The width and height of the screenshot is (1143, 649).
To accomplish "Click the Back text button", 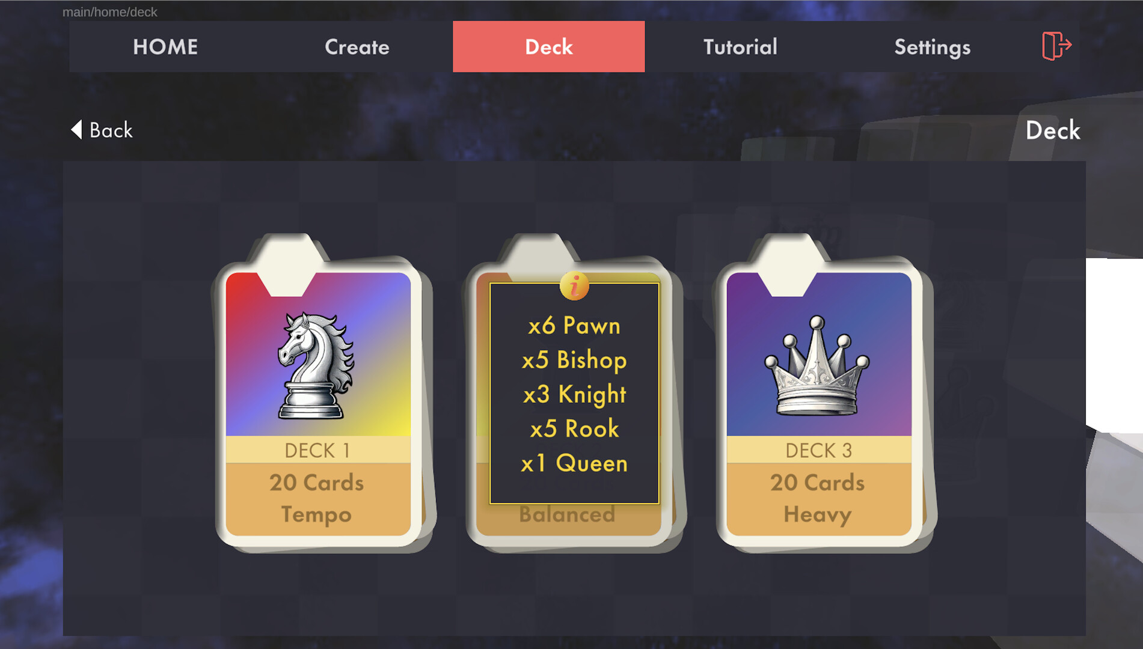I will [x=111, y=130].
